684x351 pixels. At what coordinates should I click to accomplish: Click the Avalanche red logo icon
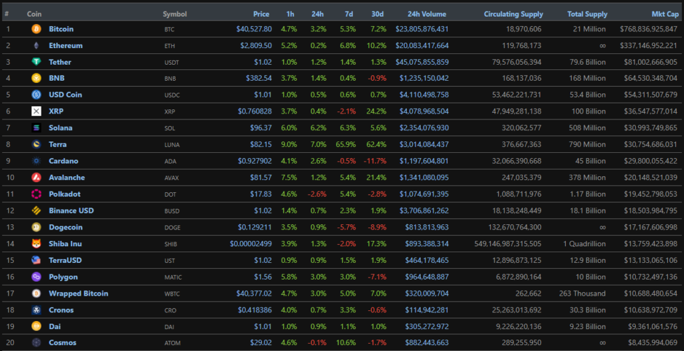pyautogui.click(x=36, y=178)
